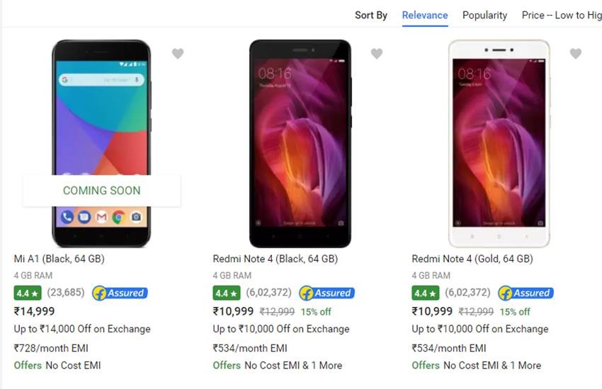Click Assured badge for Redmi Note 4 Gold
This screenshot has height=389, width=602.
click(x=526, y=293)
